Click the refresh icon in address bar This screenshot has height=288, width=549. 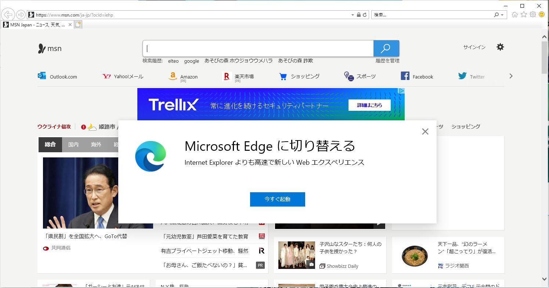tap(365, 15)
